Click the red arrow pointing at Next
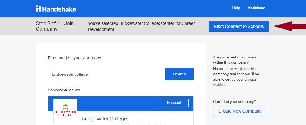 [290, 26]
